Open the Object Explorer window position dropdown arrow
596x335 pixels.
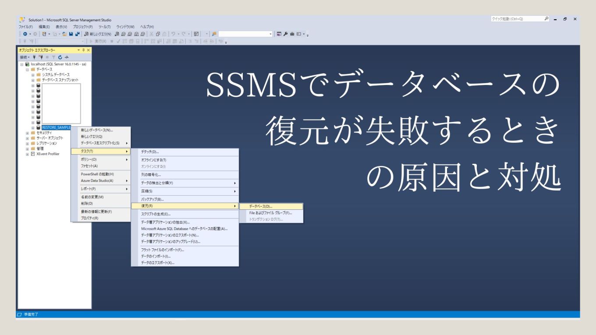coord(78,50)
